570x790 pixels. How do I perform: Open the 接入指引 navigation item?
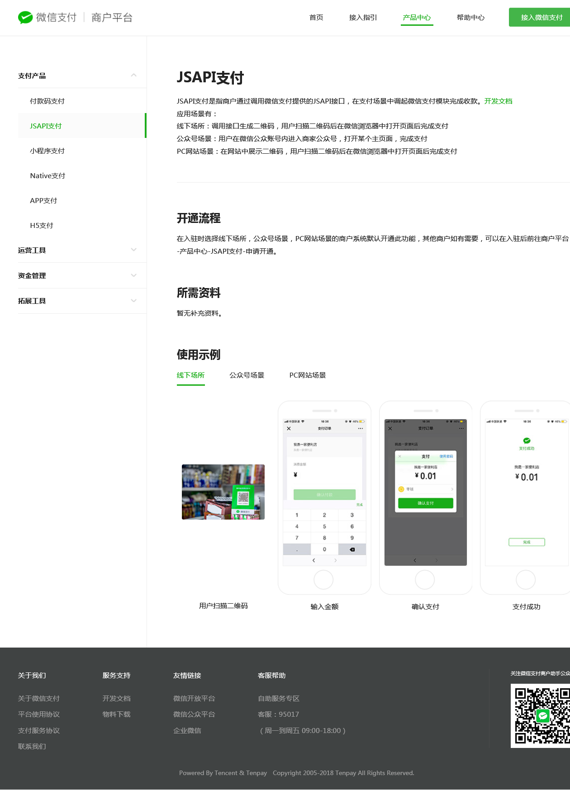(x=363, y=17)
